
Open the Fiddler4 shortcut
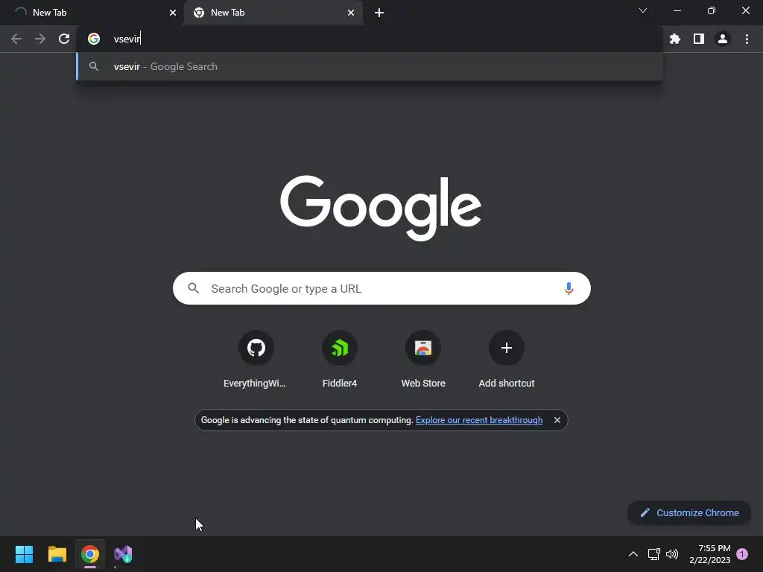click(340, 359)
